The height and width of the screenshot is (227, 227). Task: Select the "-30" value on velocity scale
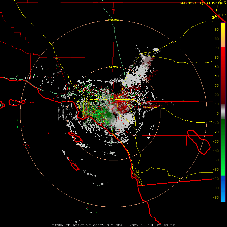click(x=216, y=141)
